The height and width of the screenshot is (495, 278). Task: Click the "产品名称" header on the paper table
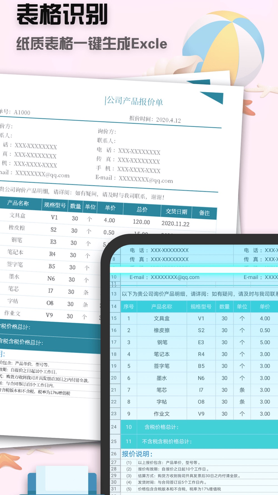click(18, 203)
